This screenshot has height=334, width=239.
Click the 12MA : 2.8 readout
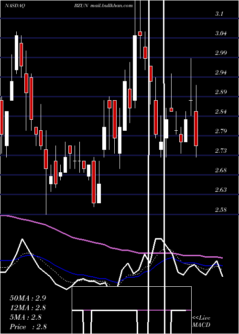tap(28, 308)
